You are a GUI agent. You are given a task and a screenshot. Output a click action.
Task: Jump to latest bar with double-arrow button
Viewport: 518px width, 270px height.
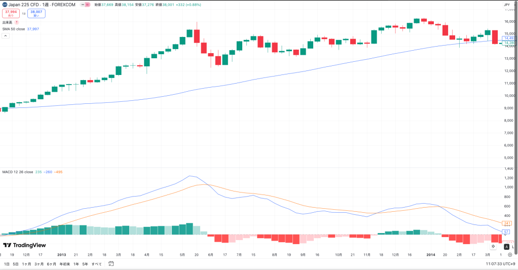pos(494,246)
